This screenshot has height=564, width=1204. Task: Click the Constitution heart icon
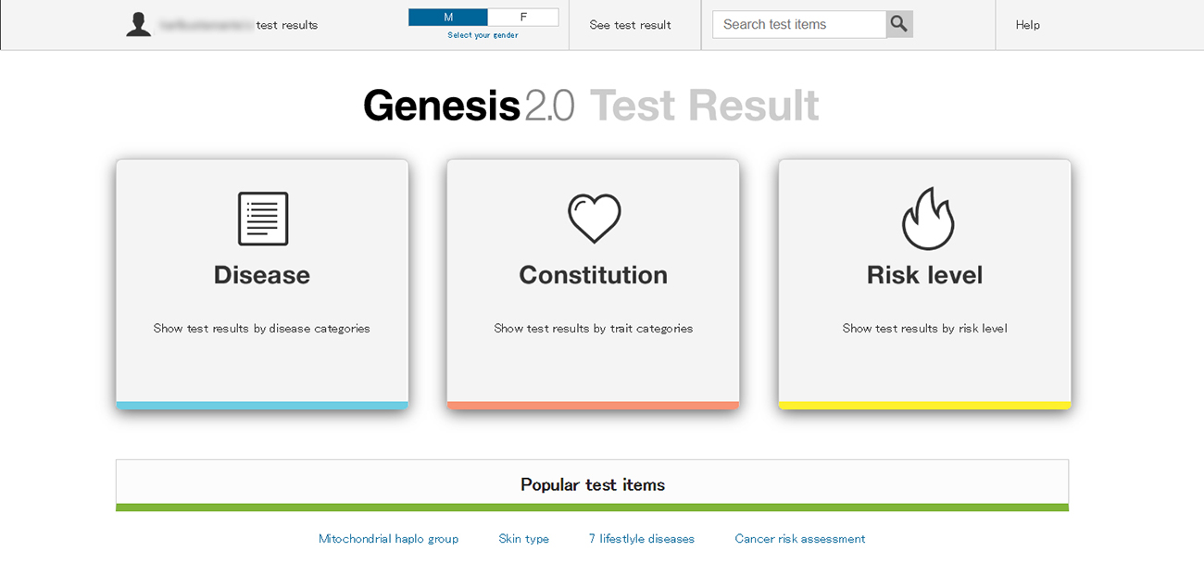(594, 219)
